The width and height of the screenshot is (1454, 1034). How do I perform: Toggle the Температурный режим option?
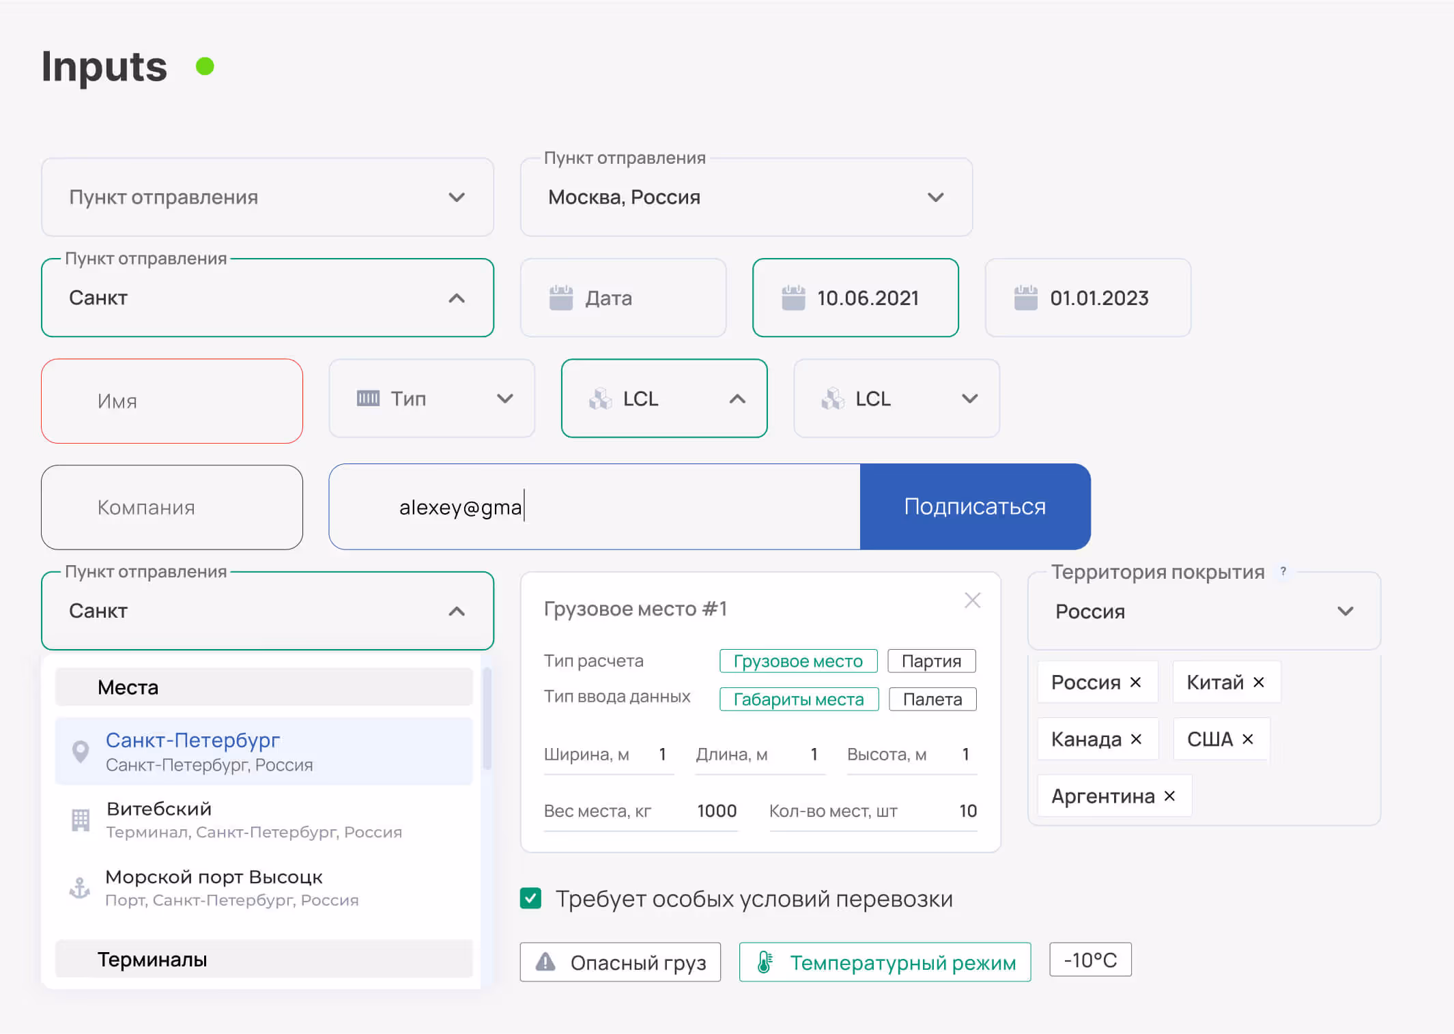tap(885, 962)
